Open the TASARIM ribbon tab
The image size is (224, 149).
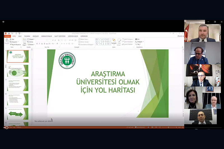27,36
